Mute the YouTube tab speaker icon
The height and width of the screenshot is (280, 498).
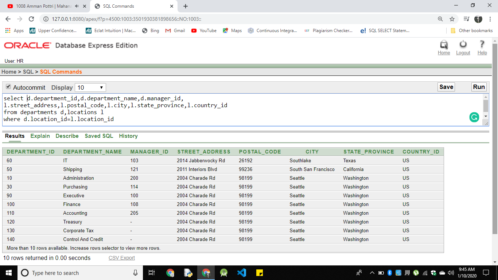(x=77, y=6)
